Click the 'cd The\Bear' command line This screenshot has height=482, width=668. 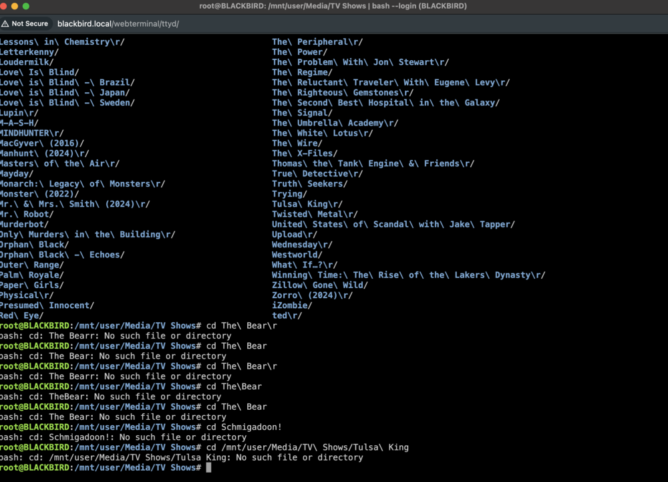[234, 386]
